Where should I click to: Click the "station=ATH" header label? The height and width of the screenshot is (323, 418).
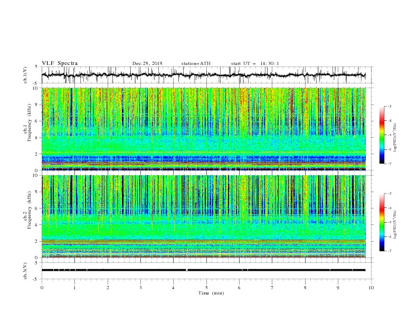click(x=196, y=63)
